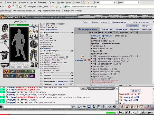This screenshot has height=115, width=154.
Task: Switch to Заклятия tab
Action: (x=107, y=29)
